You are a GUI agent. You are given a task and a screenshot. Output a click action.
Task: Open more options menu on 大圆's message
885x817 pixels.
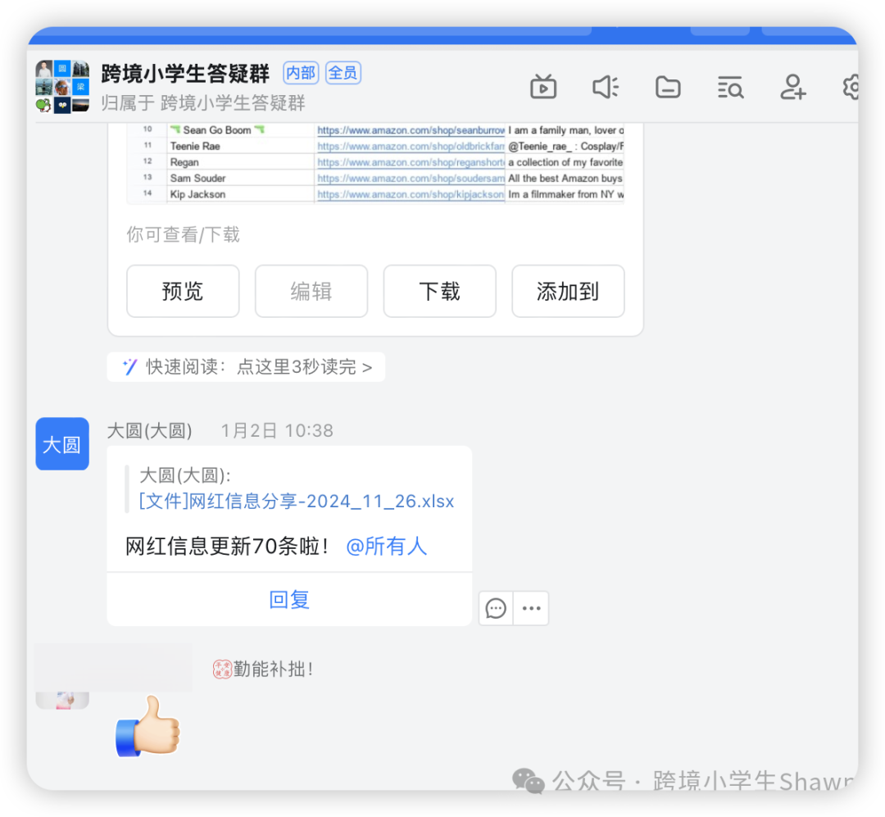pyautogui.click(x=530, y=608)
